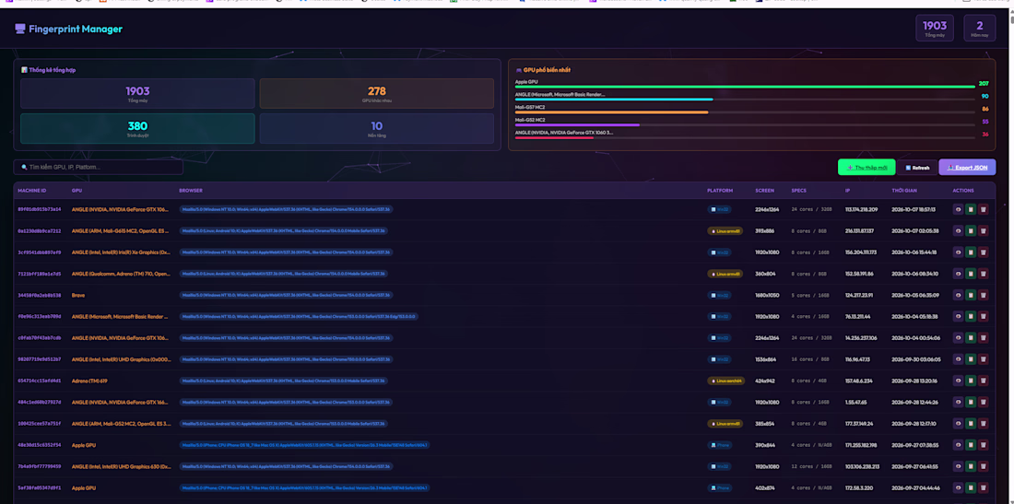Copy fingerprint of machine 3cf9541dbb897ef9
Viewport: 1014px width, 504px height.
click(970, 252)
